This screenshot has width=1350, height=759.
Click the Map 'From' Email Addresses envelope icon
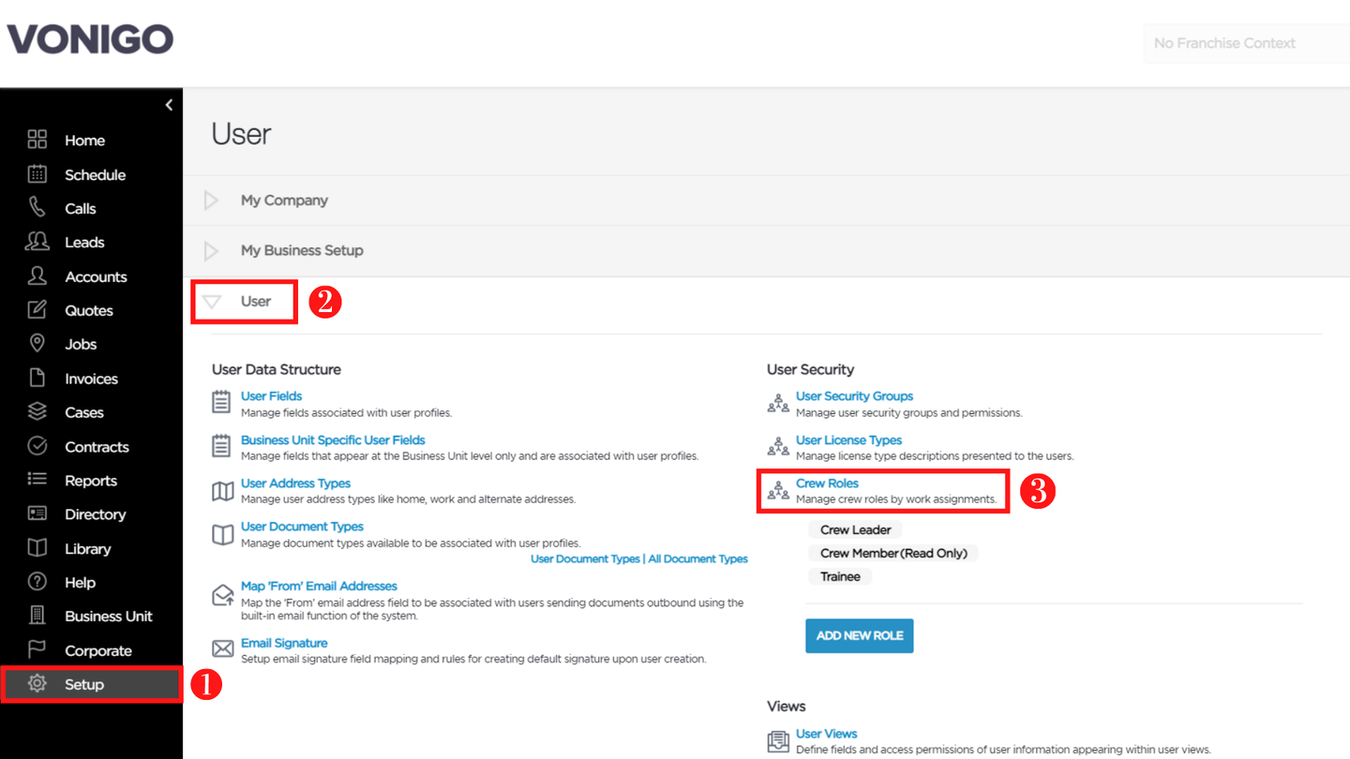222,595
